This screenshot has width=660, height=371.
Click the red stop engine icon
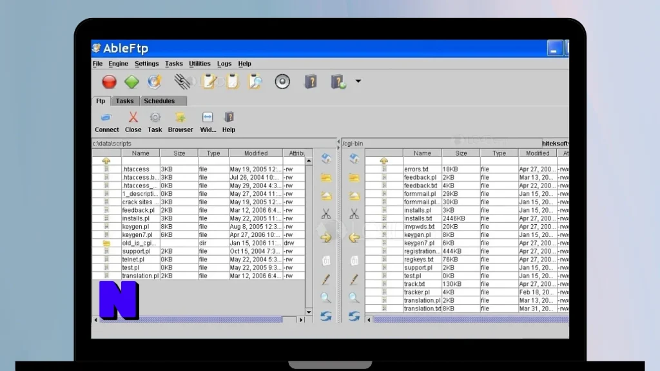109,82
